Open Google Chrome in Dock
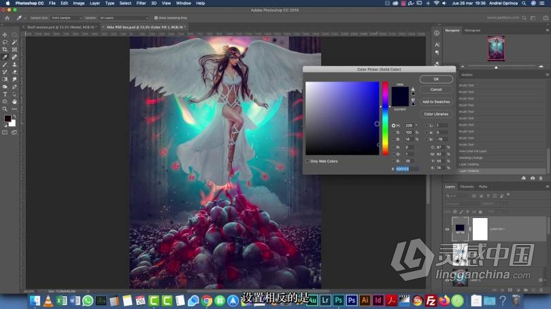 207,301
